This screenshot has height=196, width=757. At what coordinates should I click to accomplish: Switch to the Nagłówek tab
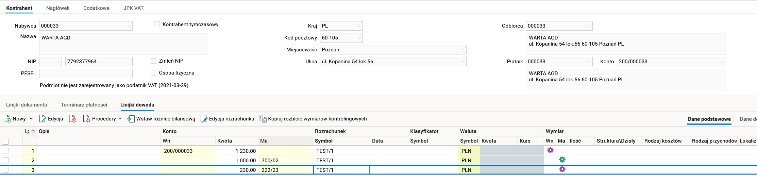tap(58, 8)
